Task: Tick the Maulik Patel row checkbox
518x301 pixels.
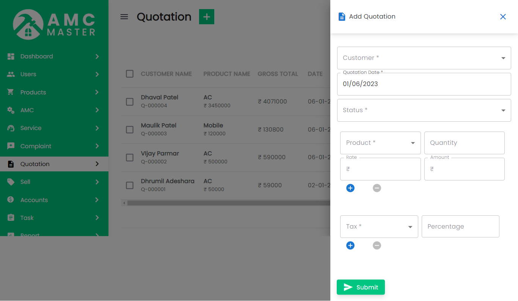Action: (130, 130)
